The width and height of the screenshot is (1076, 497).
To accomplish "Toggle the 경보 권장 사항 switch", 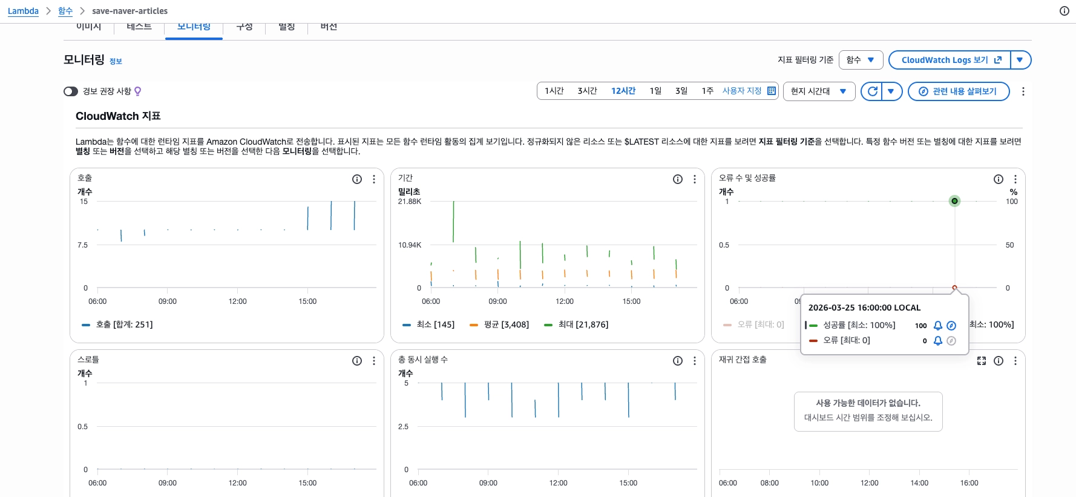I will point(71,91).
